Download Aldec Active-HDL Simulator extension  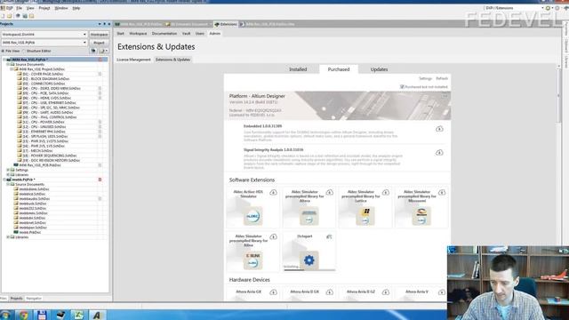(x=273, y=192)
